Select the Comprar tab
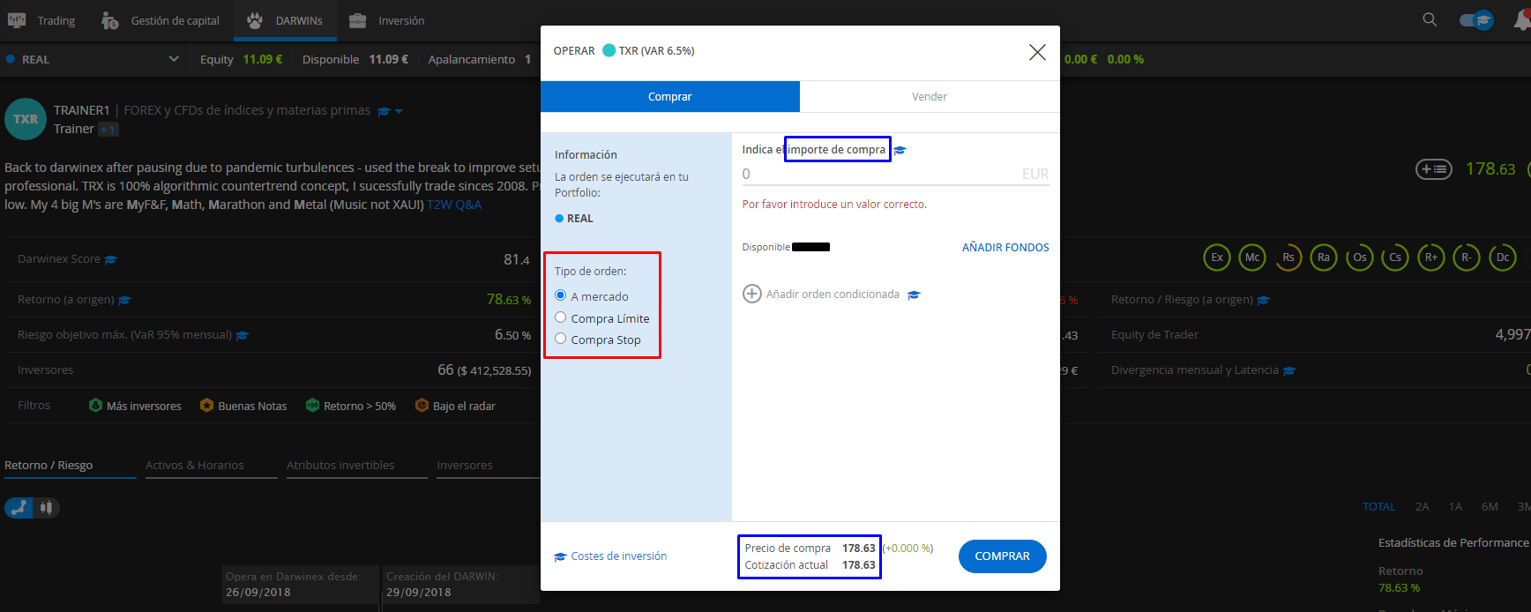This screenshot has height=612, width=1531. point(670,96)
